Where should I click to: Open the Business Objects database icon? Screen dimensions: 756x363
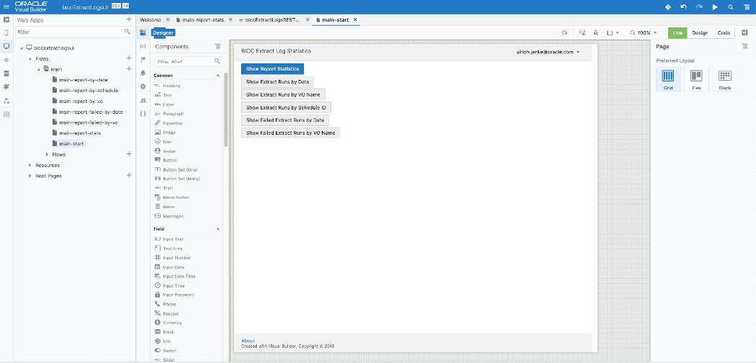tap(6, 73)
